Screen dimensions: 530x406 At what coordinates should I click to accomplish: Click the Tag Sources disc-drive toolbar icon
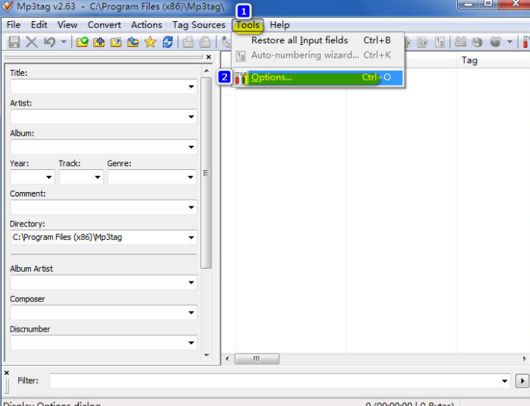click(460, 42)
